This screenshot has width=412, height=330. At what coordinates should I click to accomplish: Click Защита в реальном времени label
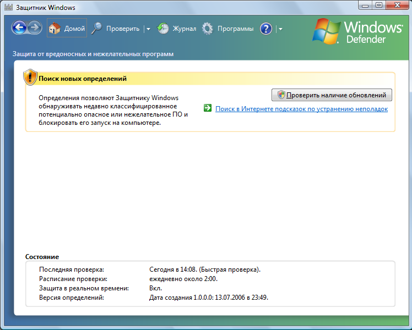(84, 288)
